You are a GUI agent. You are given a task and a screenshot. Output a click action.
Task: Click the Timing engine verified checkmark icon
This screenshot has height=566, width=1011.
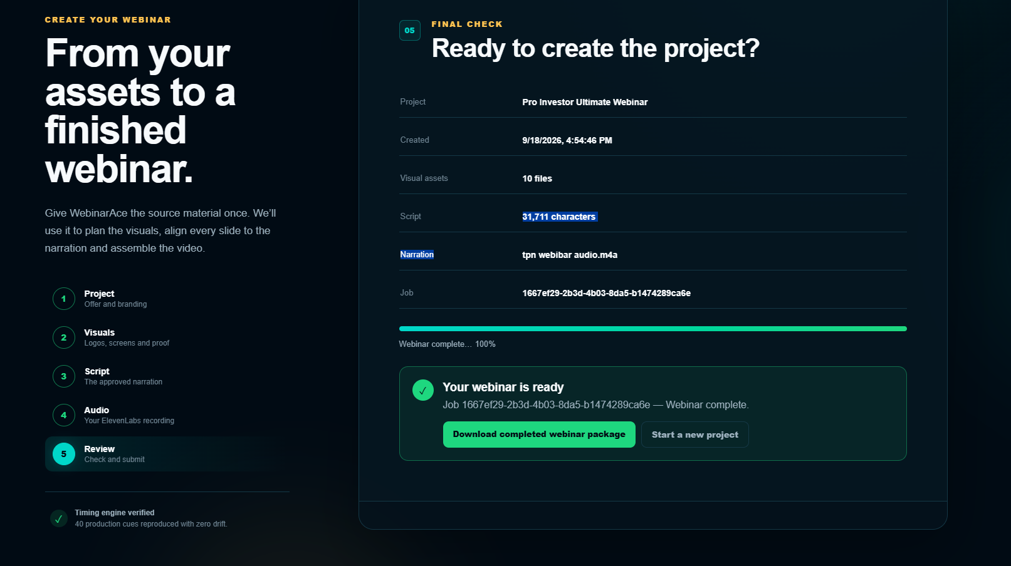[x=58, y=518]
